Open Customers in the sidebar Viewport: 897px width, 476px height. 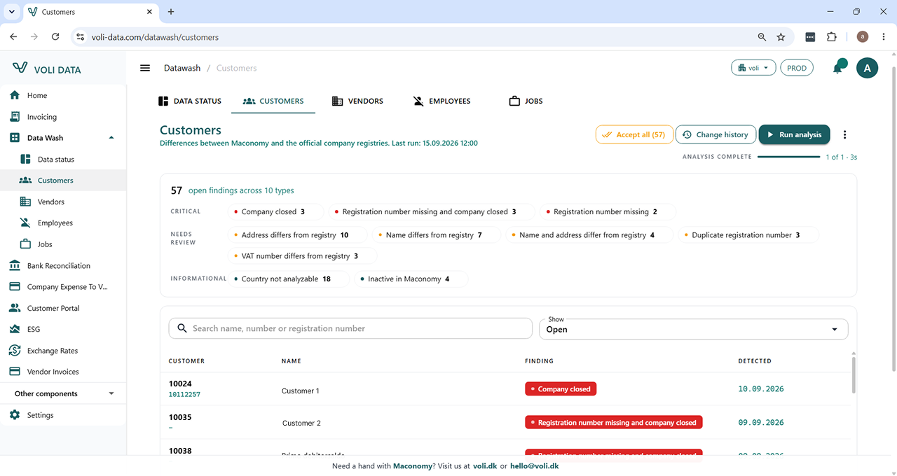[63, 181]
